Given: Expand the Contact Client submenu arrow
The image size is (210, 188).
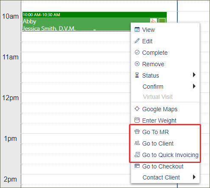Looking at the screenshot, I should tap(194, 177).
